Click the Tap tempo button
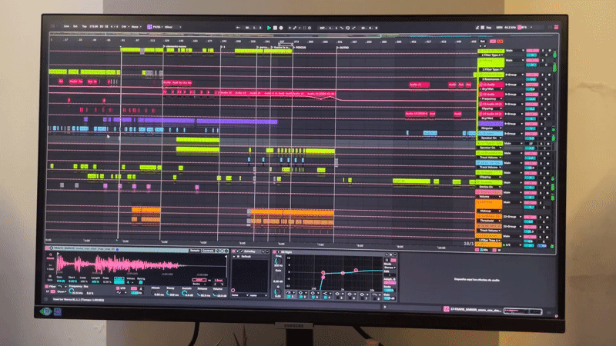The height and width of the screenshot is (346, 616). [84, 26]
